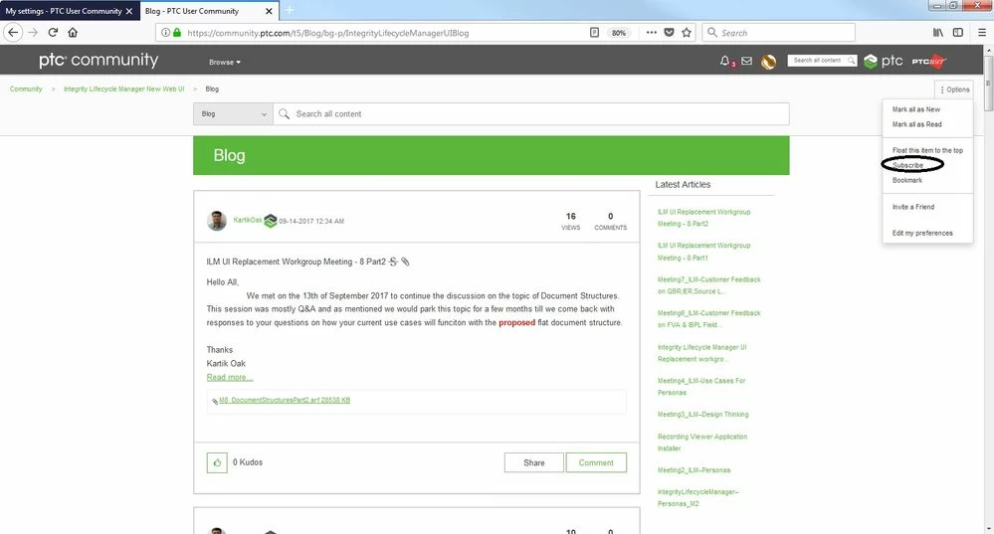Toggle the reader view icon in address bar
The image size is (994, 534).
(x=594, y=32)
